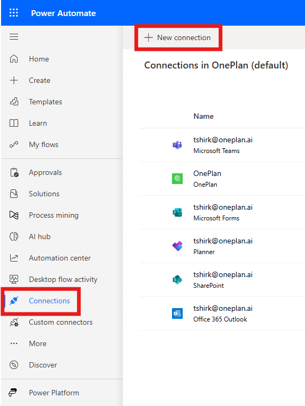This screenshot has width=305, height=406.
Task: Go to My flows
Action: [43, 144]
